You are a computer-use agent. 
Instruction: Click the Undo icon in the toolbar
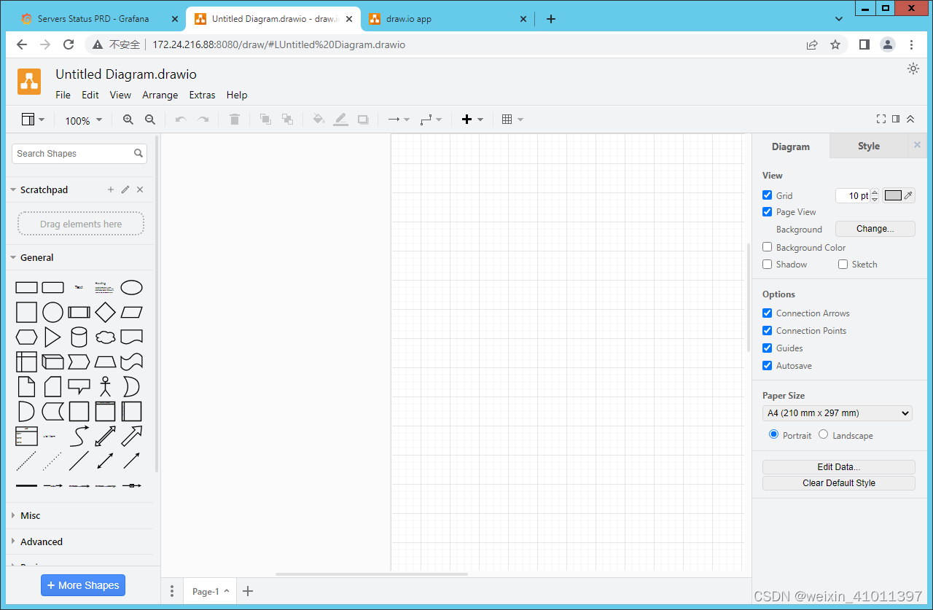coord(180,119)
